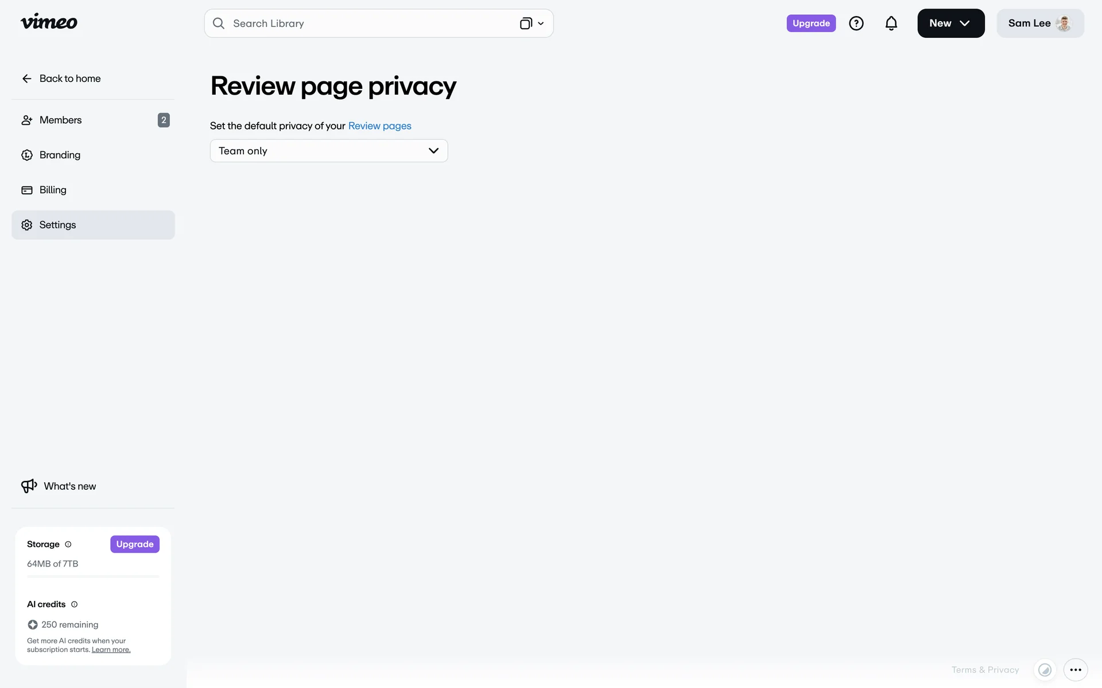Open the Billing page
This screenshot has height=688, width=1102.
pos(53,190)
